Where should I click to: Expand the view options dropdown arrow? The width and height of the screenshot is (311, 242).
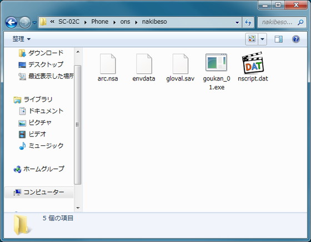[x=262, y=39]
